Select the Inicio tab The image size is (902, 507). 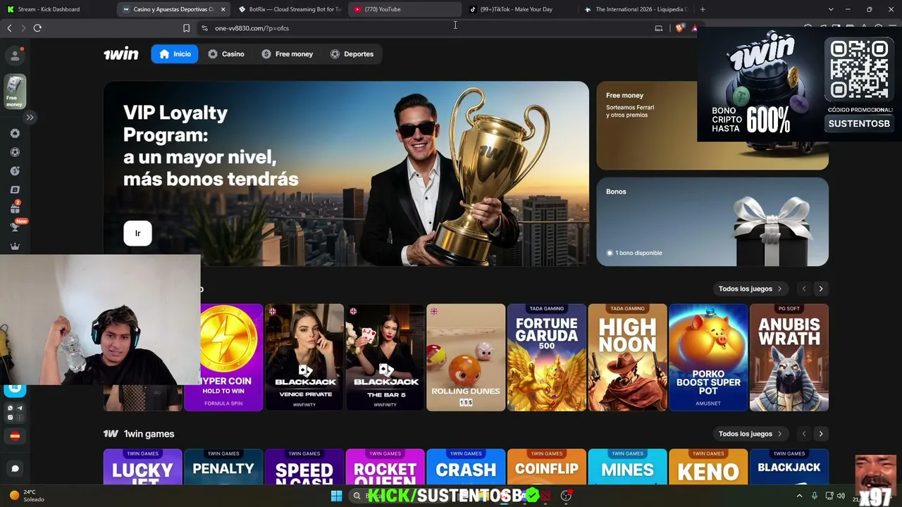pos(175,54)
